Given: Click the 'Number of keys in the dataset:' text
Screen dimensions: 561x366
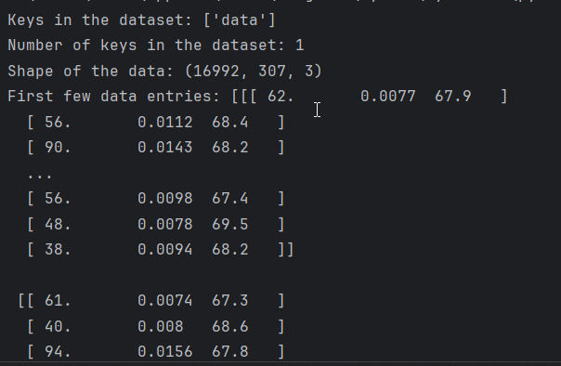Looking at the screenshot, I should pos(147,46).
